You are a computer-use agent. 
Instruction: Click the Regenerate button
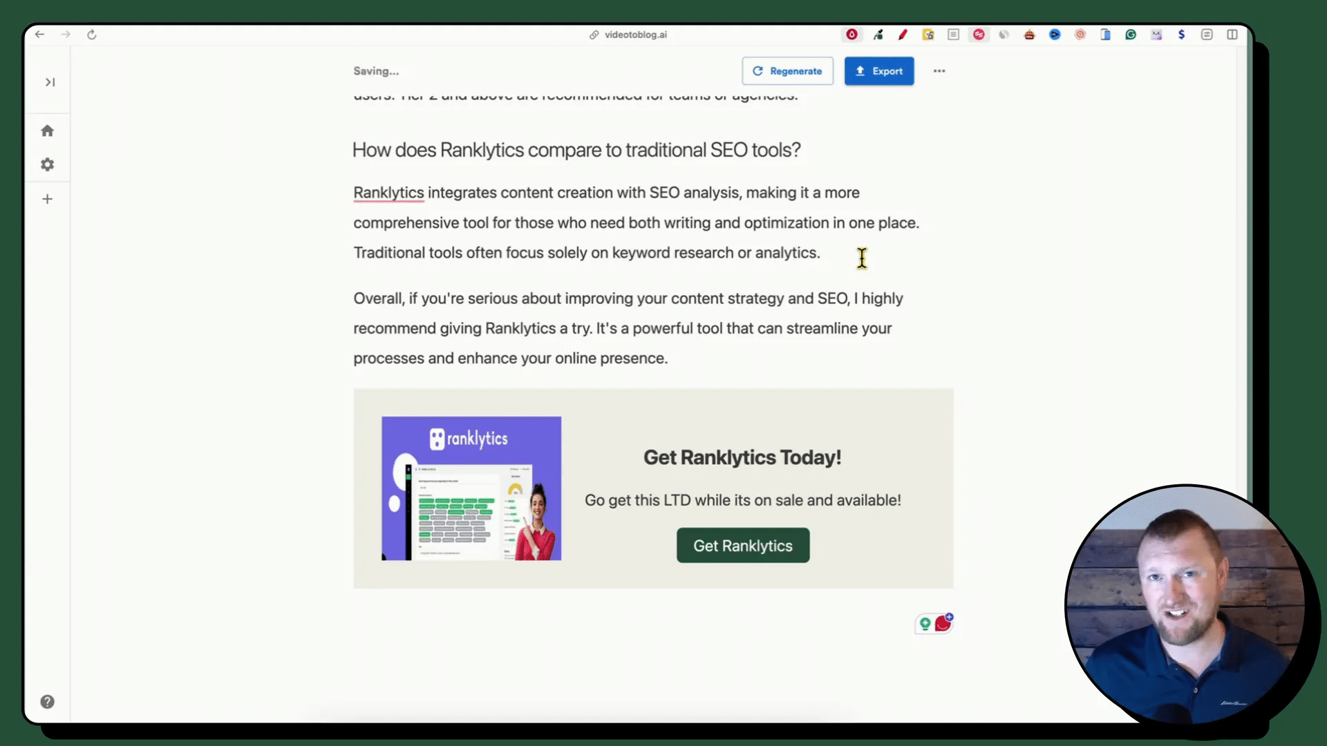787,71
